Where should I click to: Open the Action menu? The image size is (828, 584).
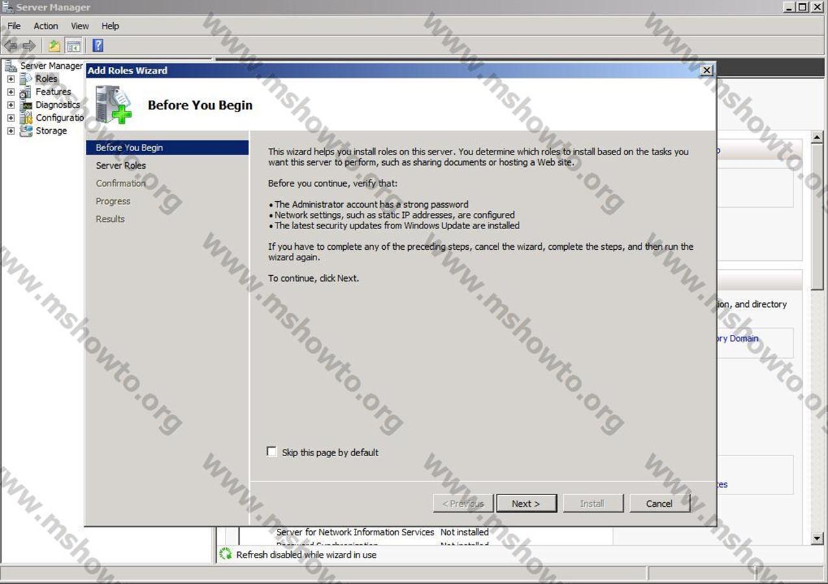[x=45, y=26]
